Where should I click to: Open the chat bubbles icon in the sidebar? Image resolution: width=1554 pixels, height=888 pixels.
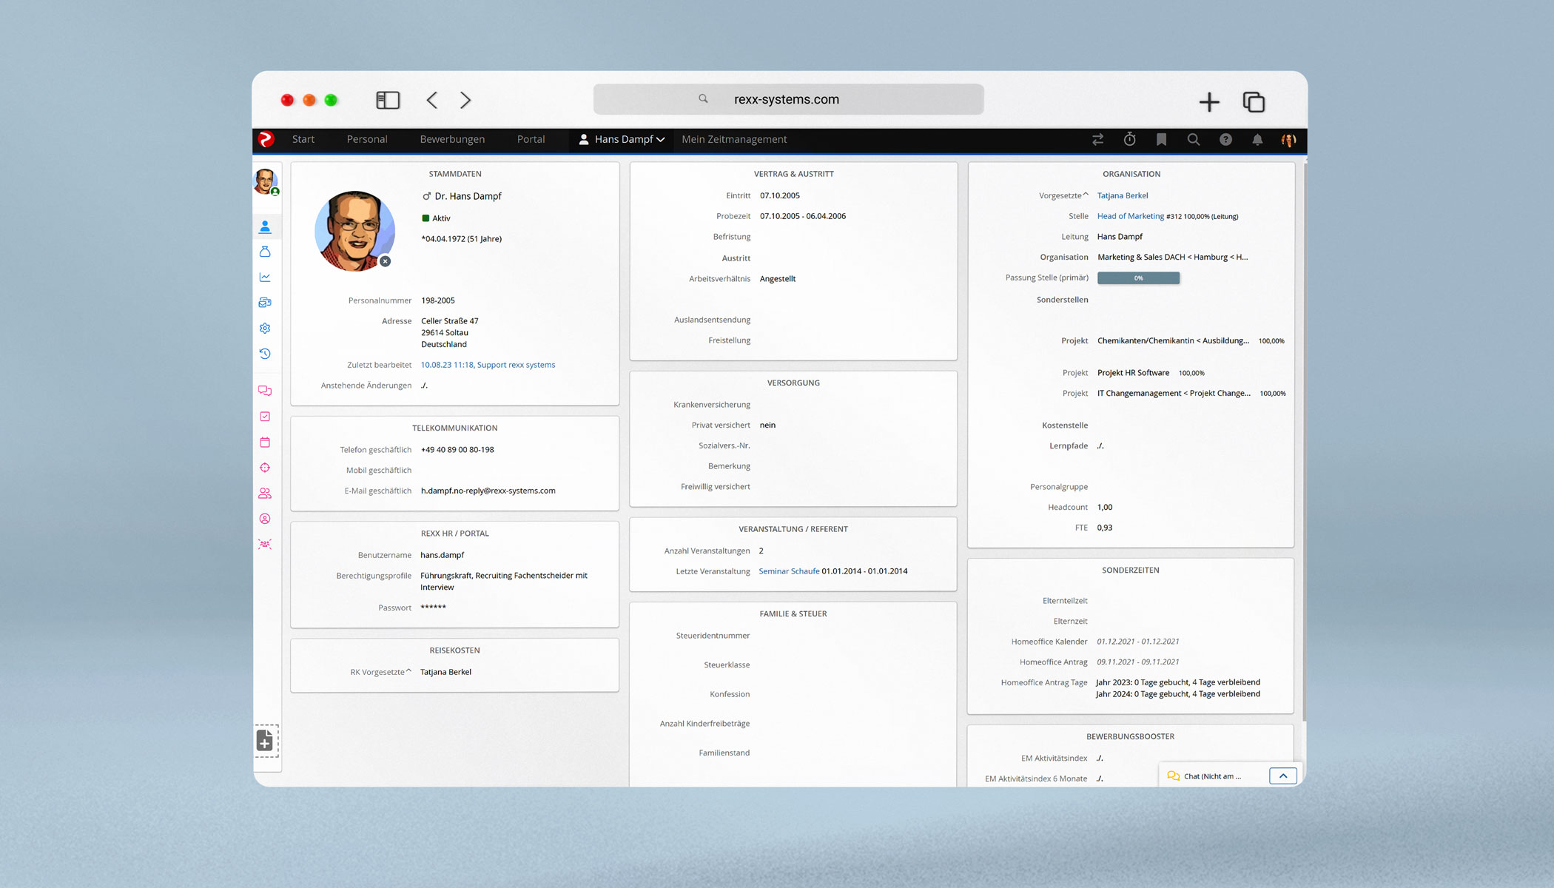266,390
